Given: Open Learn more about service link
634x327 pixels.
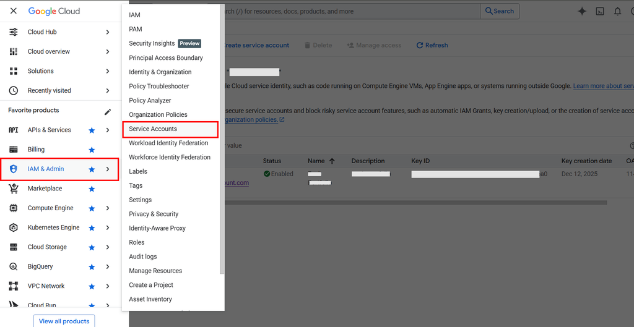Looking at the screenshot, I should click(x=603, y=86).
